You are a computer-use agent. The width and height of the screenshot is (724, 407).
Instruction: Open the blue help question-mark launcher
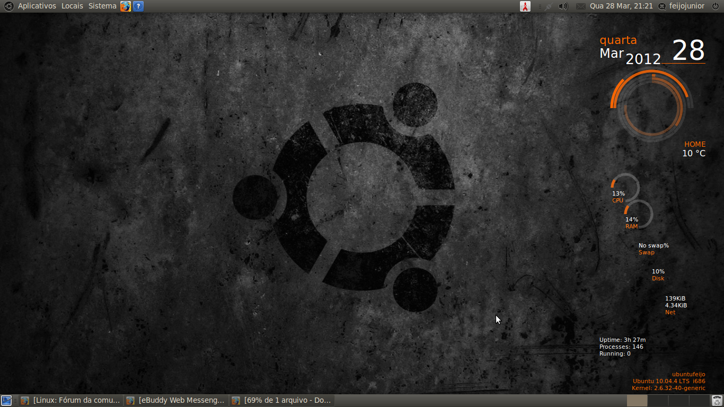[138, 6]
